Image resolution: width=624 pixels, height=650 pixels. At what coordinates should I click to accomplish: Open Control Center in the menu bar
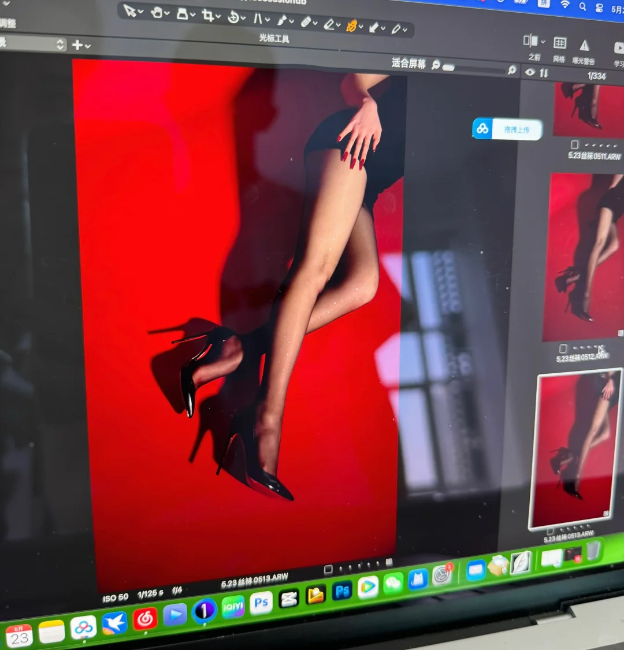click(x=599, y=8)
